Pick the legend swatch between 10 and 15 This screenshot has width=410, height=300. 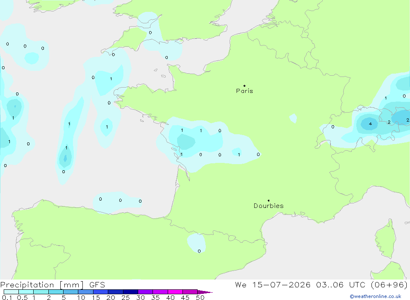click(86, 292)
